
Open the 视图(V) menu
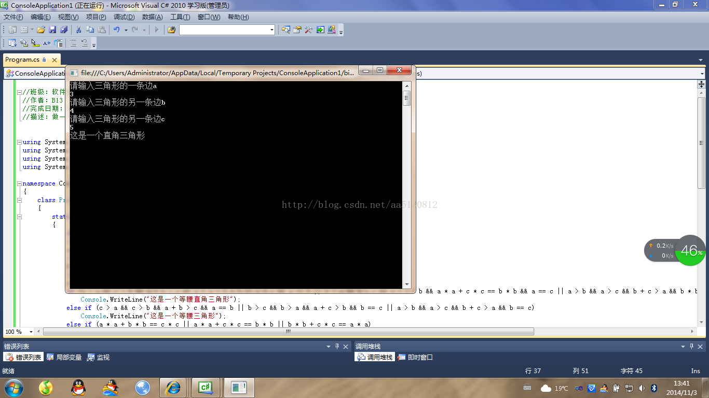click(68, 17)
